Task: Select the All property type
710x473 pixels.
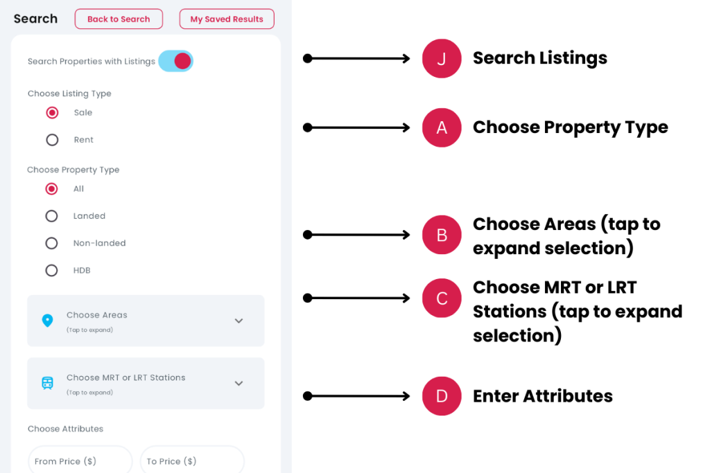Action: [51, 188]
